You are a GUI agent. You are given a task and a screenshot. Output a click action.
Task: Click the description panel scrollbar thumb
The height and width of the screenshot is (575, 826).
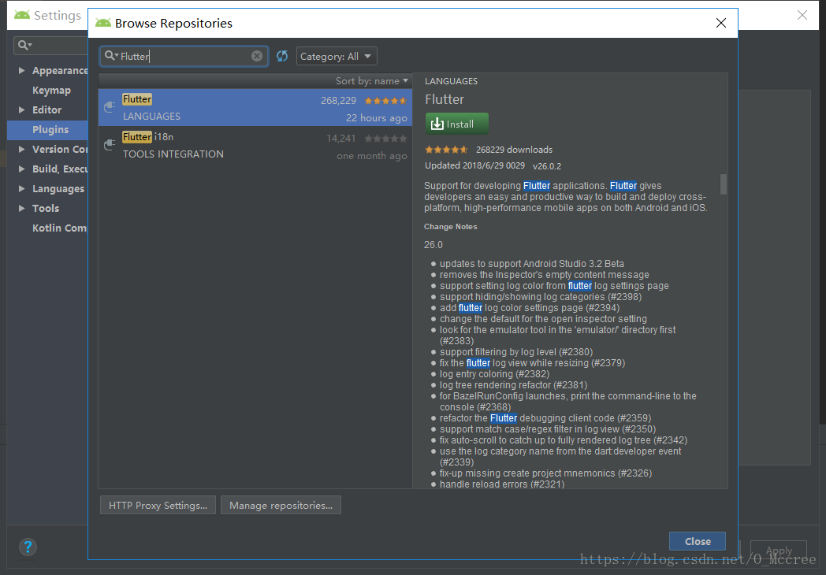[724, 184]
